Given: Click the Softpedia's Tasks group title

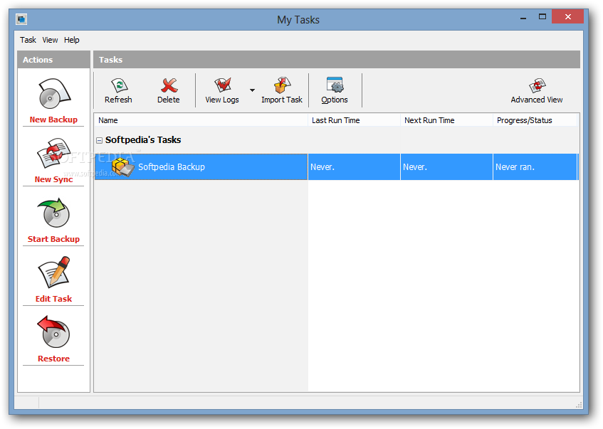Looking at the screenshot, I should point(143,140).
